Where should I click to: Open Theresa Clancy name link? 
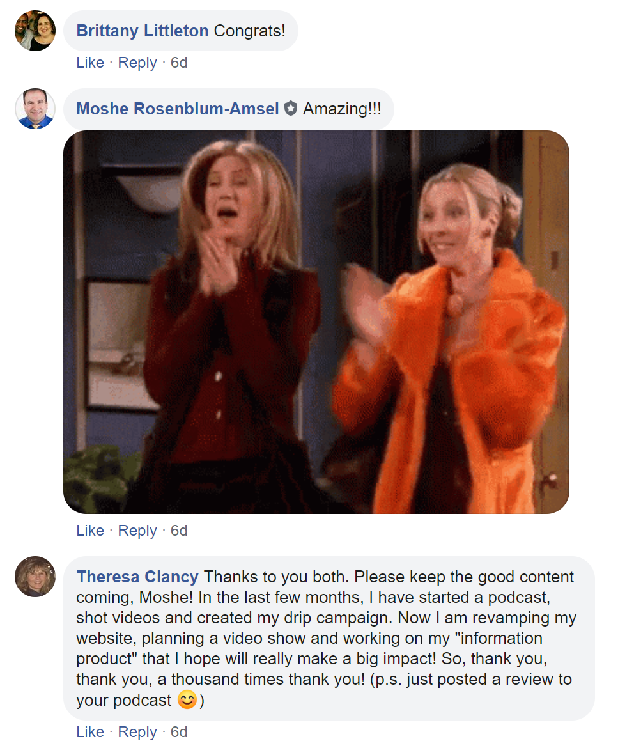pos(137,577)
